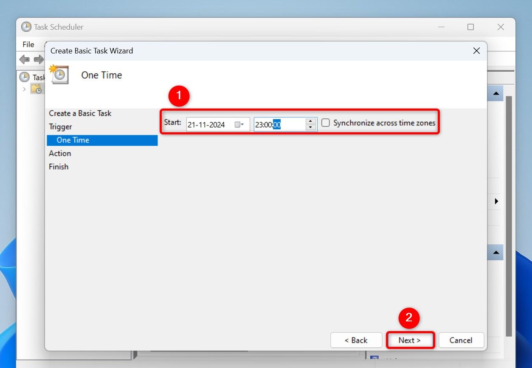Click the start date field 21-11-2024
Screen dimensions: 532x368
click(x=218, y=125)
